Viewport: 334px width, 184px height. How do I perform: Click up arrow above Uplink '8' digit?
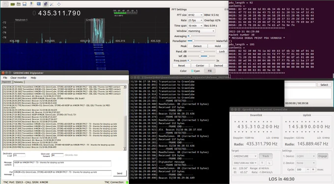pos(302,122)
